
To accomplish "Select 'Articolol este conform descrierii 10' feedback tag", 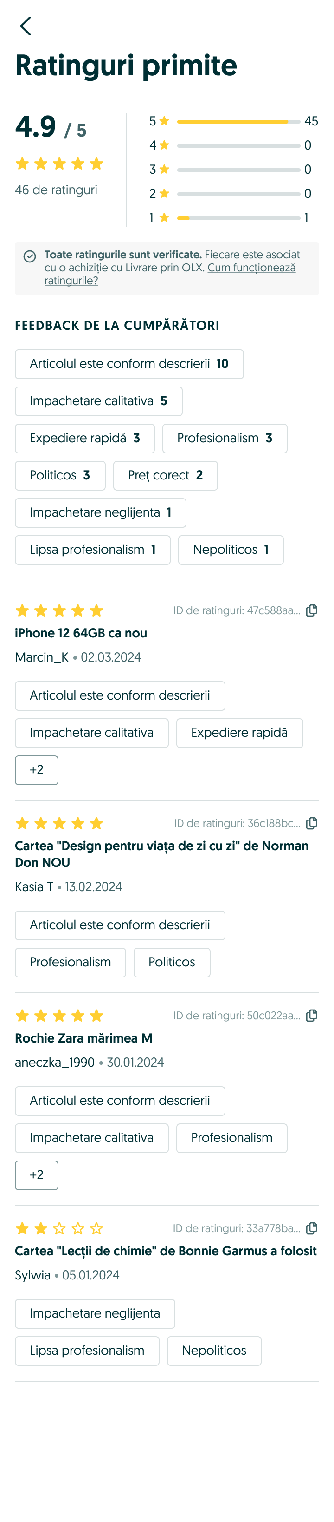I will point(129,364).
